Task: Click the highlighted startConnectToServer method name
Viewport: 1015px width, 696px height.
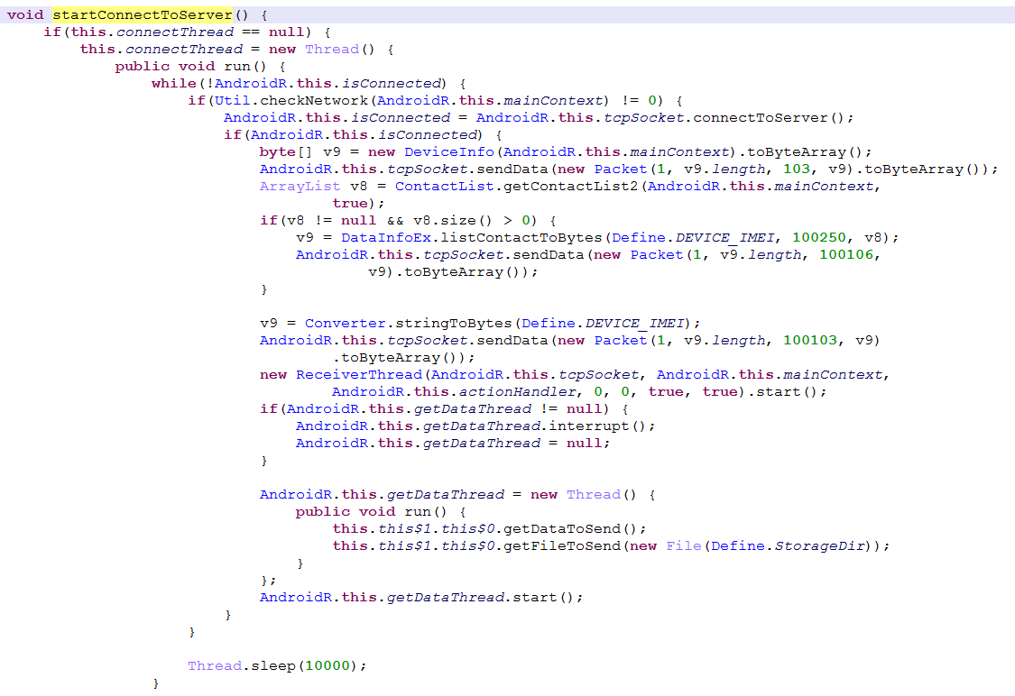Action: click(x=143, y=15)
